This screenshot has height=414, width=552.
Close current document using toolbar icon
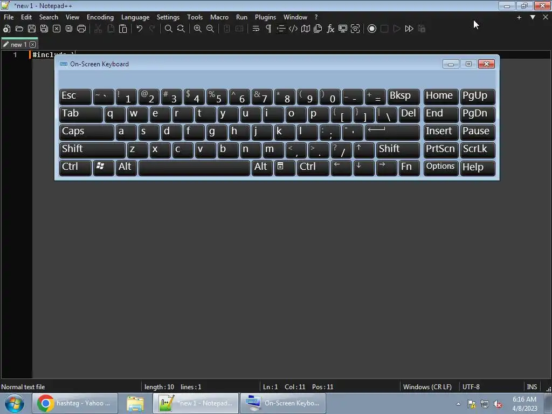pyautogui.click(x=56, y=29)
